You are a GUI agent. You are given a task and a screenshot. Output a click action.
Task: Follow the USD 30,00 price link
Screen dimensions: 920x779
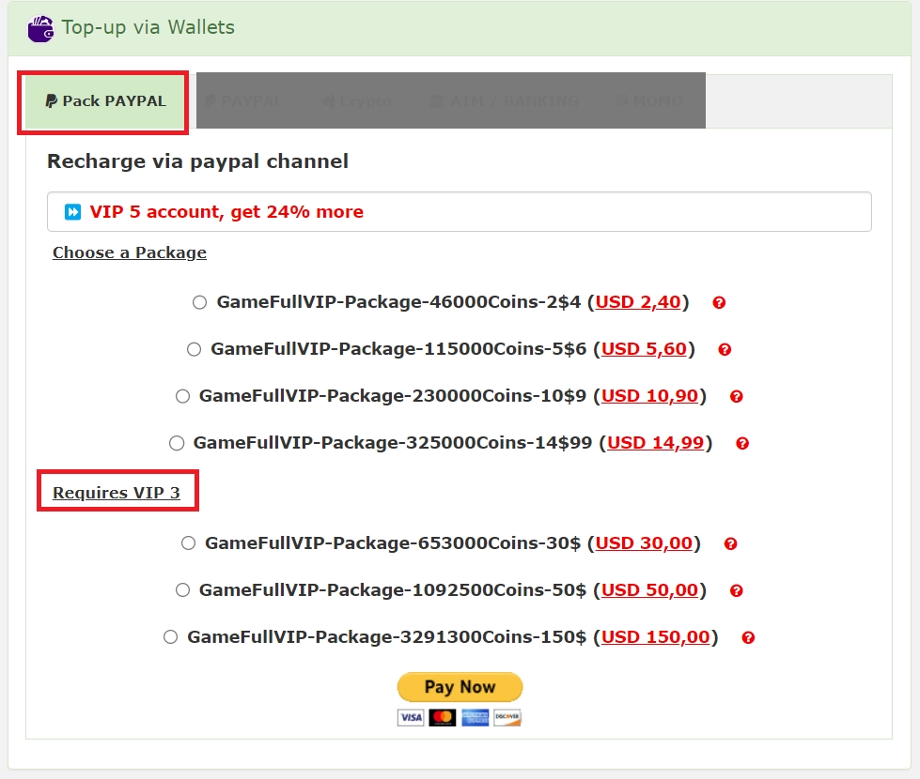644,543
